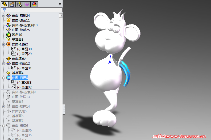This screenshot has width=211, height=140.
Task: Select the highlighted 曲面-扫描5 label
Action: (20, 78)
